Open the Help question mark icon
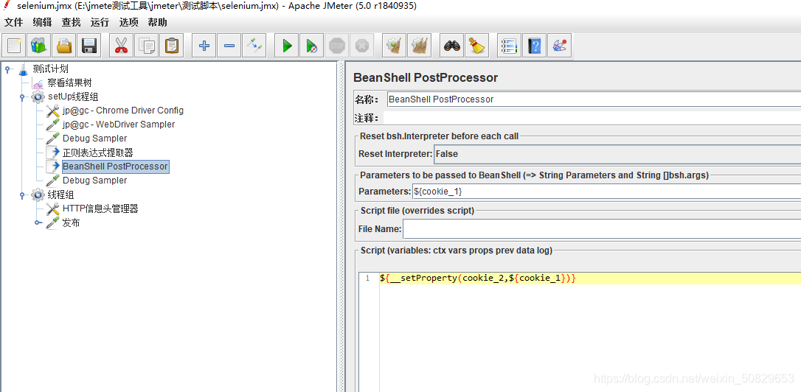This screenshot has height=392, width=801. tap(534, 46)
